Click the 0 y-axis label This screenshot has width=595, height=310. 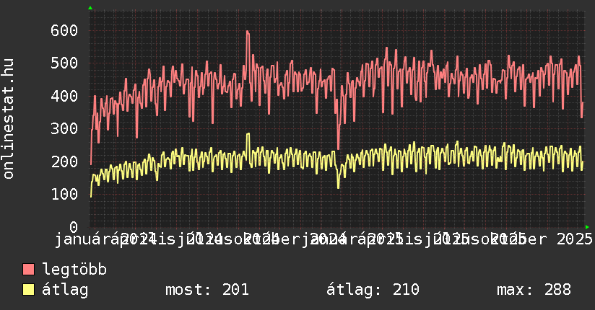click(73, 226)
